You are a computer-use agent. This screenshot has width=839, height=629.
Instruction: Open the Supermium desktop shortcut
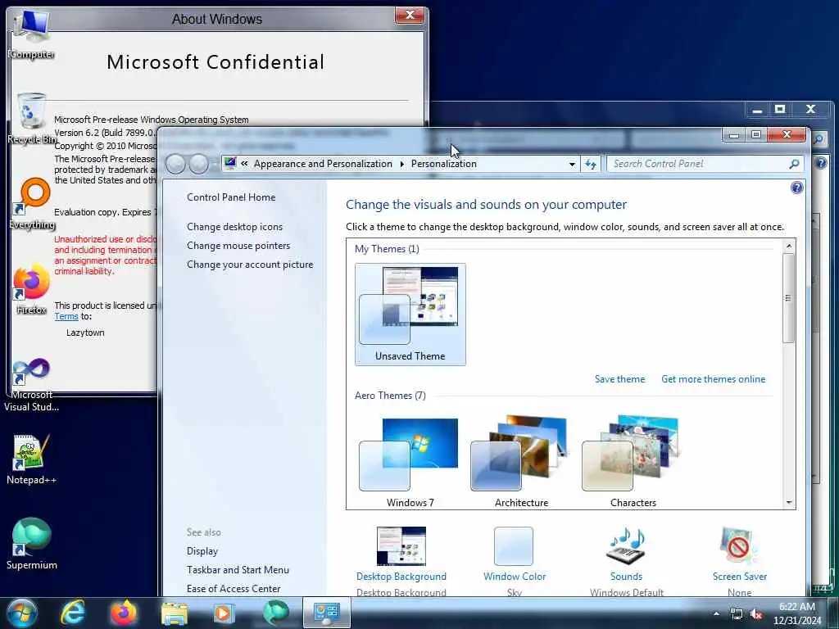click(x=32, y=544)
